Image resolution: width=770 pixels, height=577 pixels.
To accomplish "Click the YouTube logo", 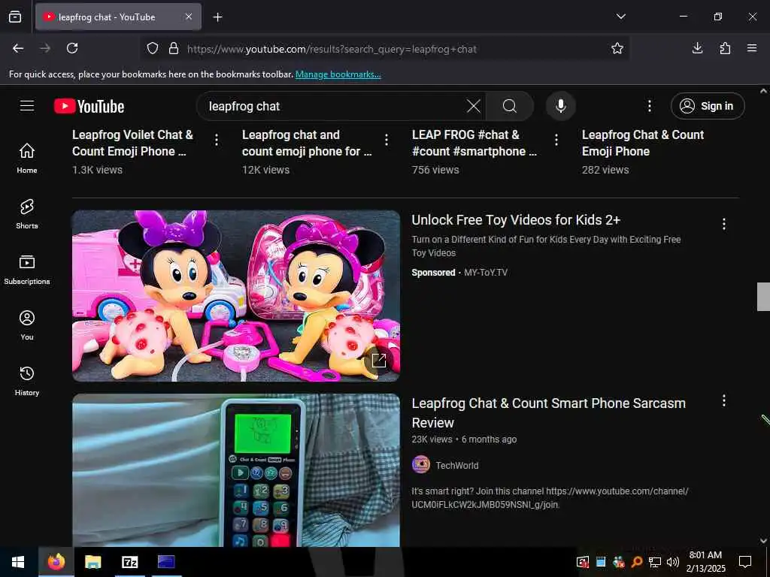I will click(89, 106).
